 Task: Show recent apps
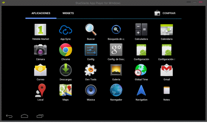40,116
